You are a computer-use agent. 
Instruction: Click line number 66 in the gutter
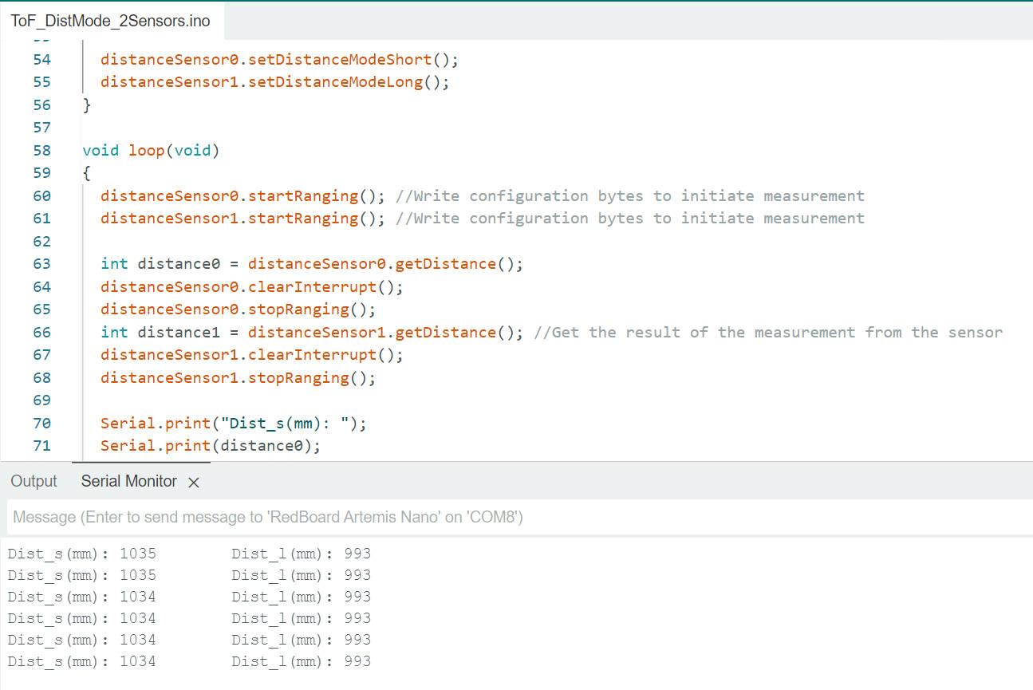coord(41,333)
